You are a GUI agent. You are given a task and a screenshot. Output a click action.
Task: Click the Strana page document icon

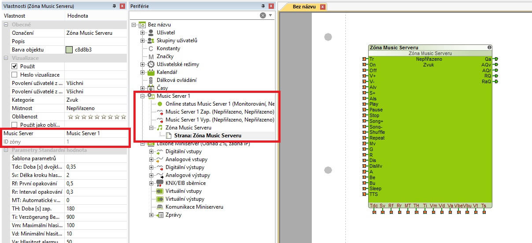pos(169,136)
